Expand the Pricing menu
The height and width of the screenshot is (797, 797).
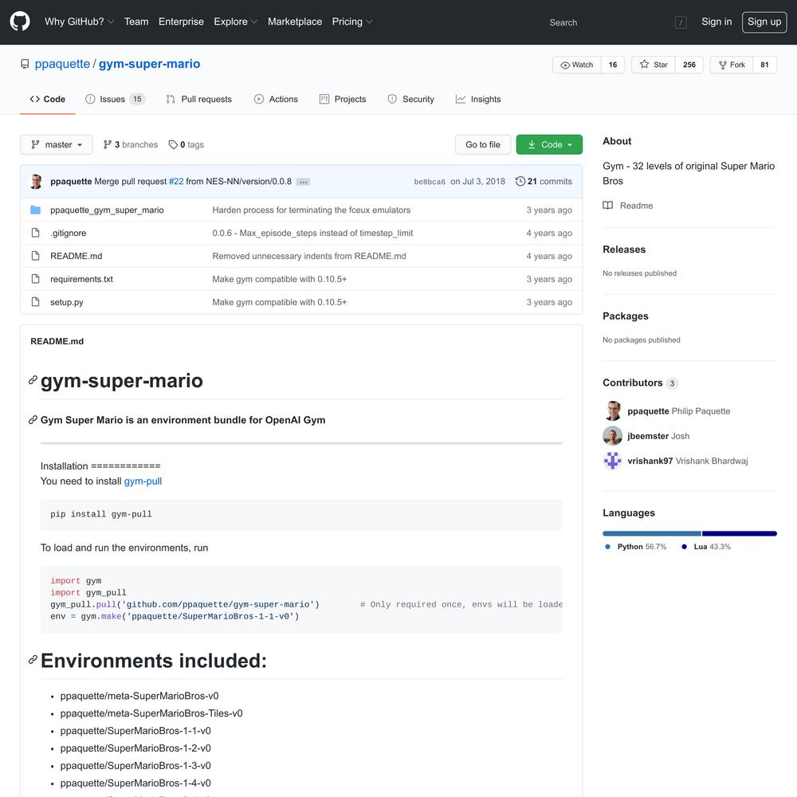(352, 22)
